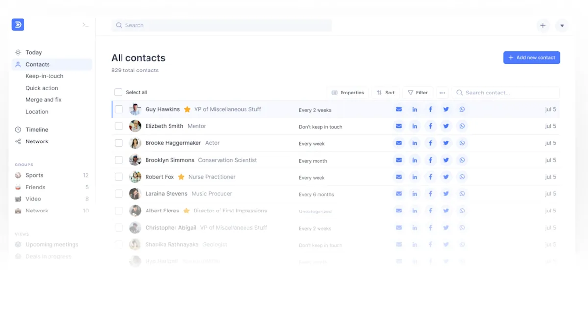Toggle the star next to Guy Hawkins
This screenshot has height=330, width=588.
[x=187, y=109]
